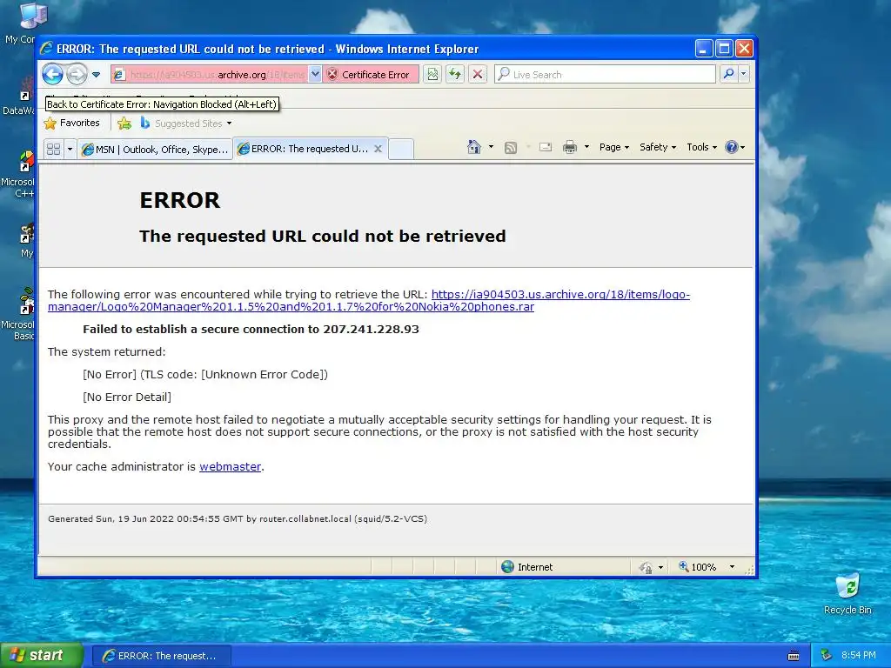This screenshot has width=891, height=668.
Task: Click the Internet Explorer title bar icon
Action: (47, 49)
